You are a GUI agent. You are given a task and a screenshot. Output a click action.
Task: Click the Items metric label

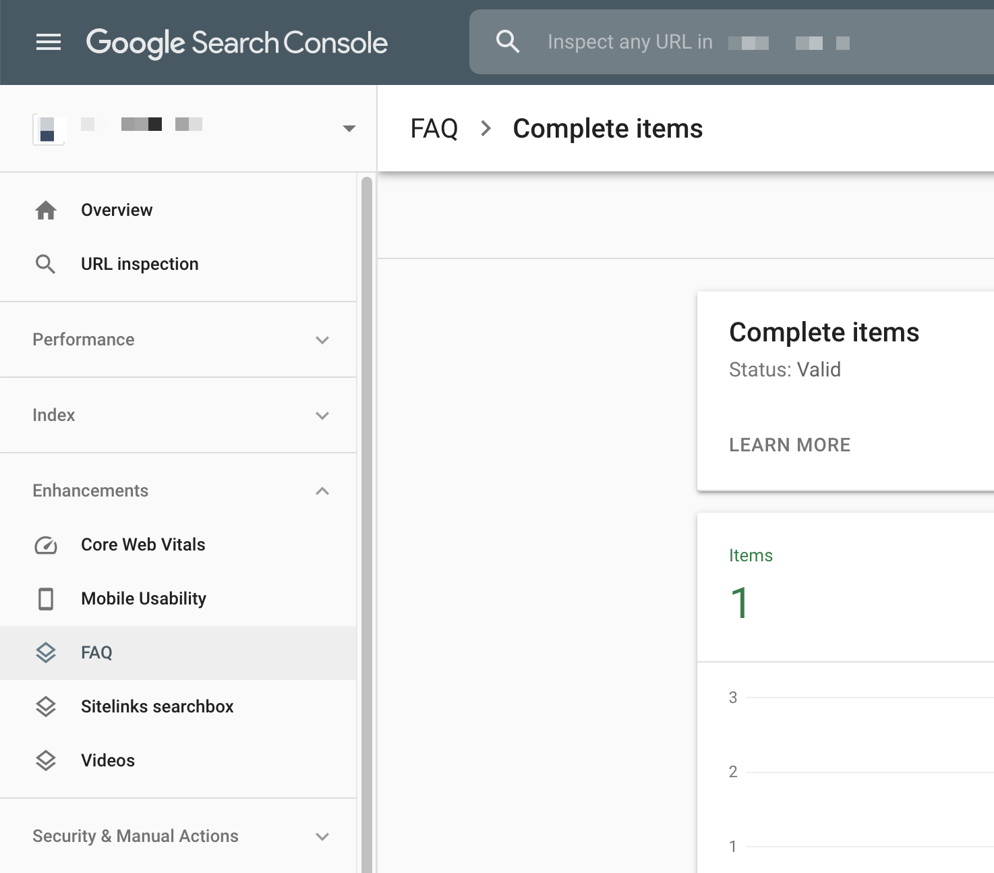pos(751,555)
